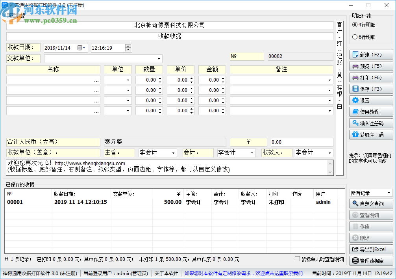Image resolution: width=396 pixels, height=279 pixels.
Task: Expand the 交款单位 payer dropdown
Action: click(159, 58)
